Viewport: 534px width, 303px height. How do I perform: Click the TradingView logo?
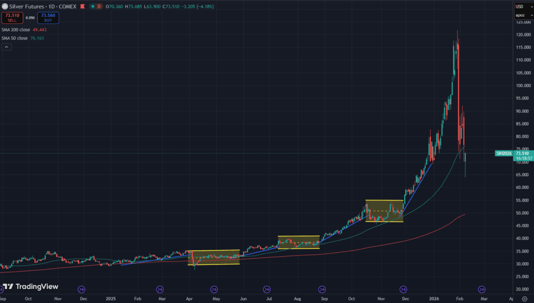click(x=30, y=287)
